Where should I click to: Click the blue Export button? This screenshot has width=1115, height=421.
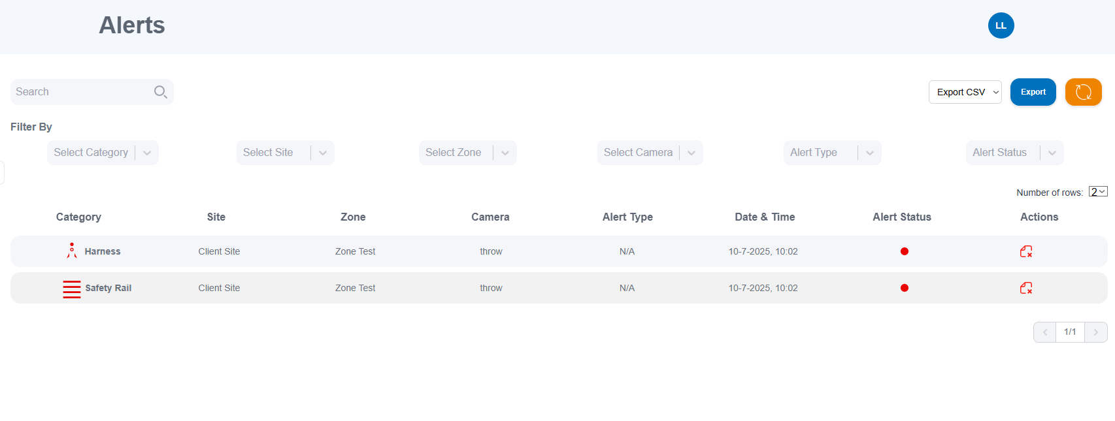1033,92
